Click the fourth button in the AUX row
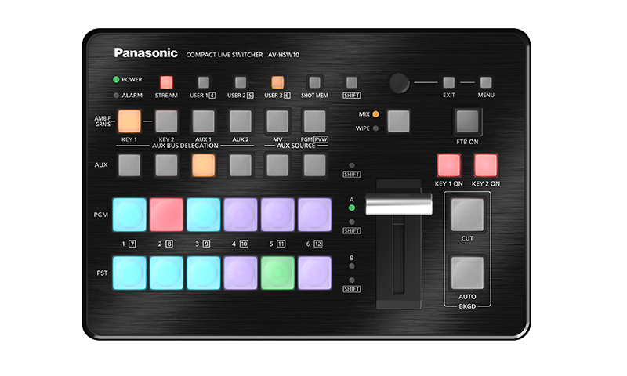 [x=241, y=165]
